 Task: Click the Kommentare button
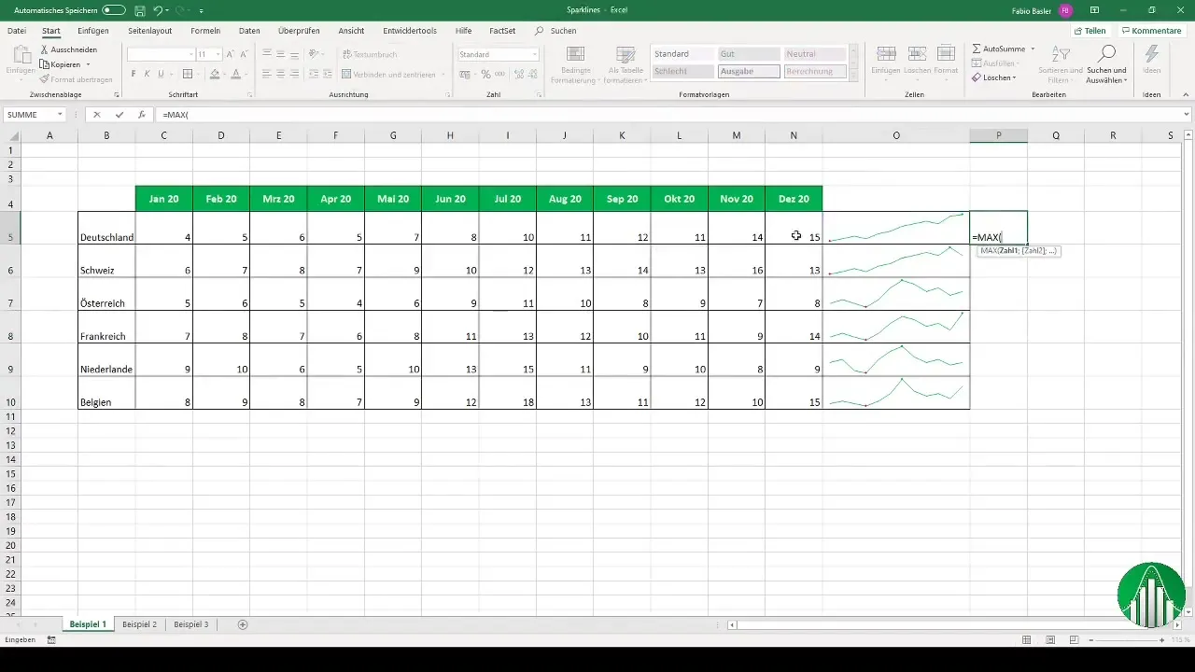1152,31
